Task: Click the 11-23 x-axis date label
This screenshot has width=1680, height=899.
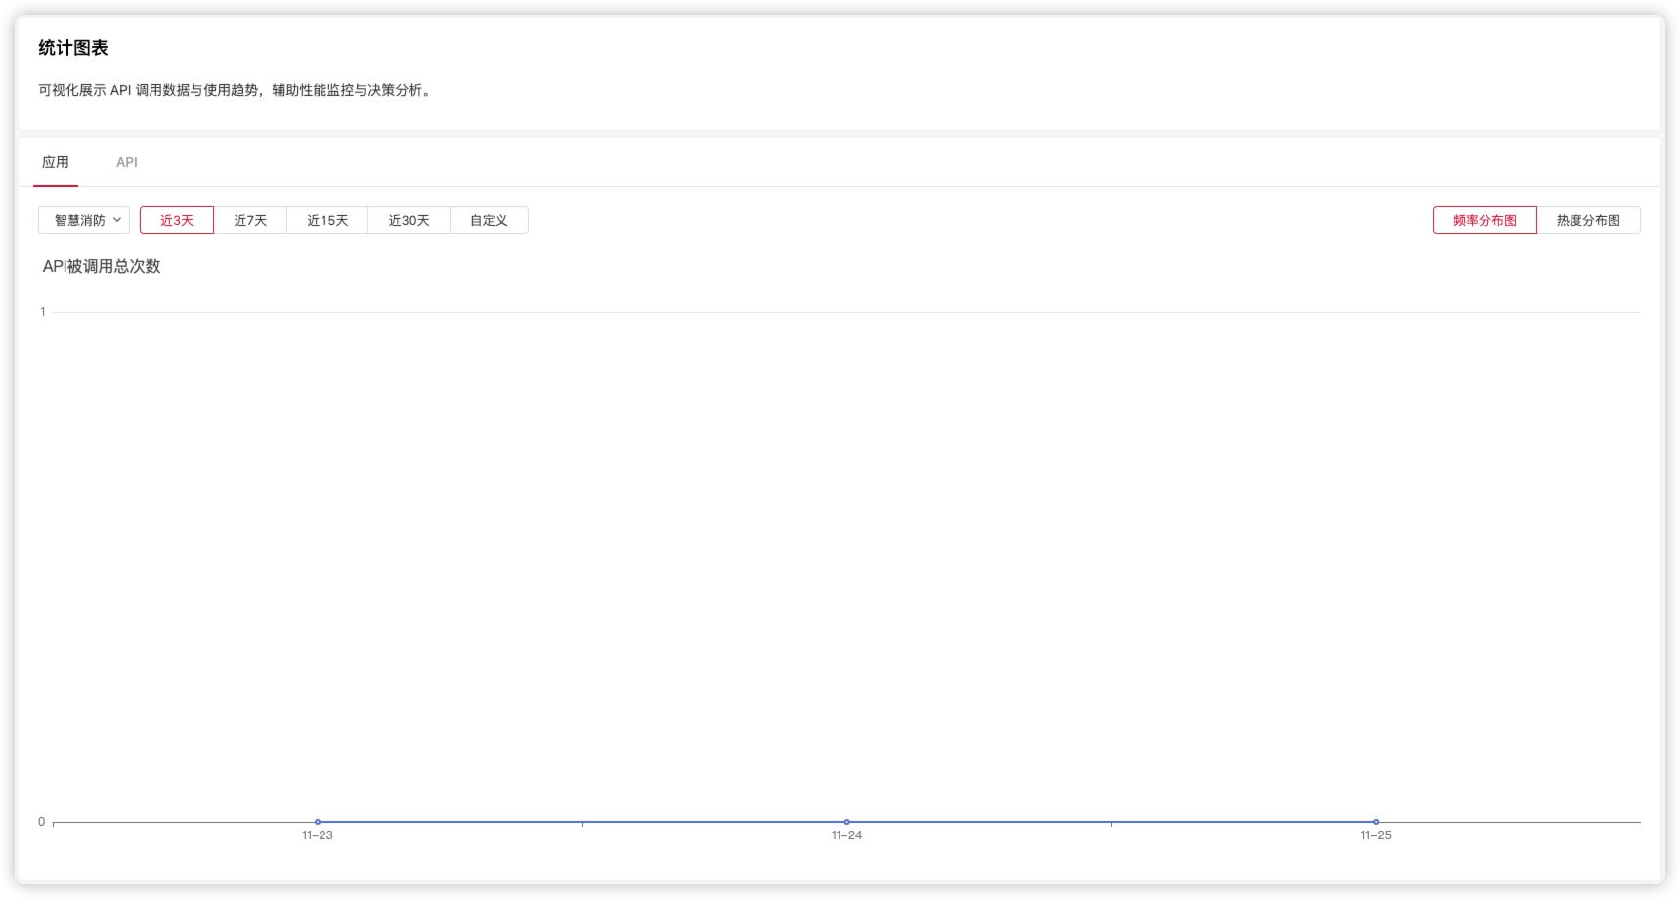Action: [318, 835]
